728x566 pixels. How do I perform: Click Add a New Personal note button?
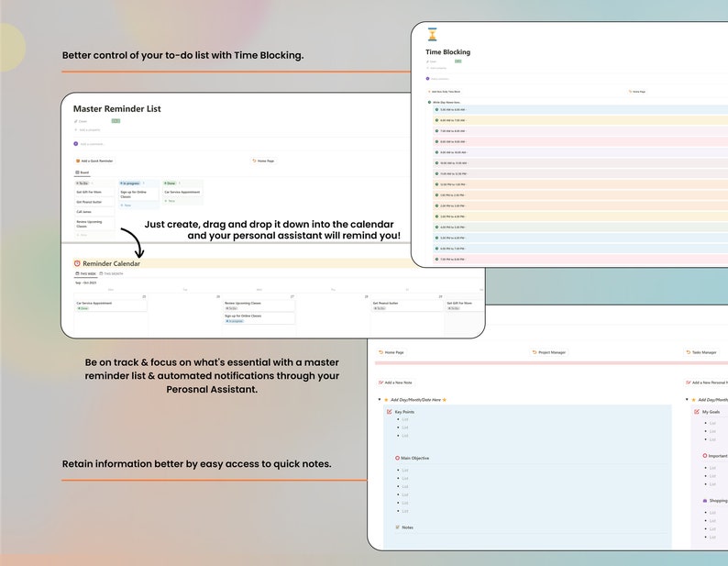pos(706,383)
